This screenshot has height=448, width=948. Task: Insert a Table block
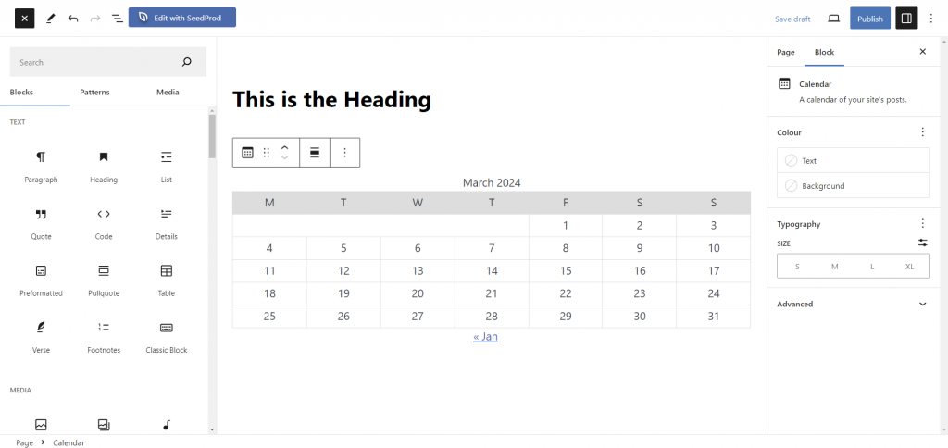(x=167, y=280)
